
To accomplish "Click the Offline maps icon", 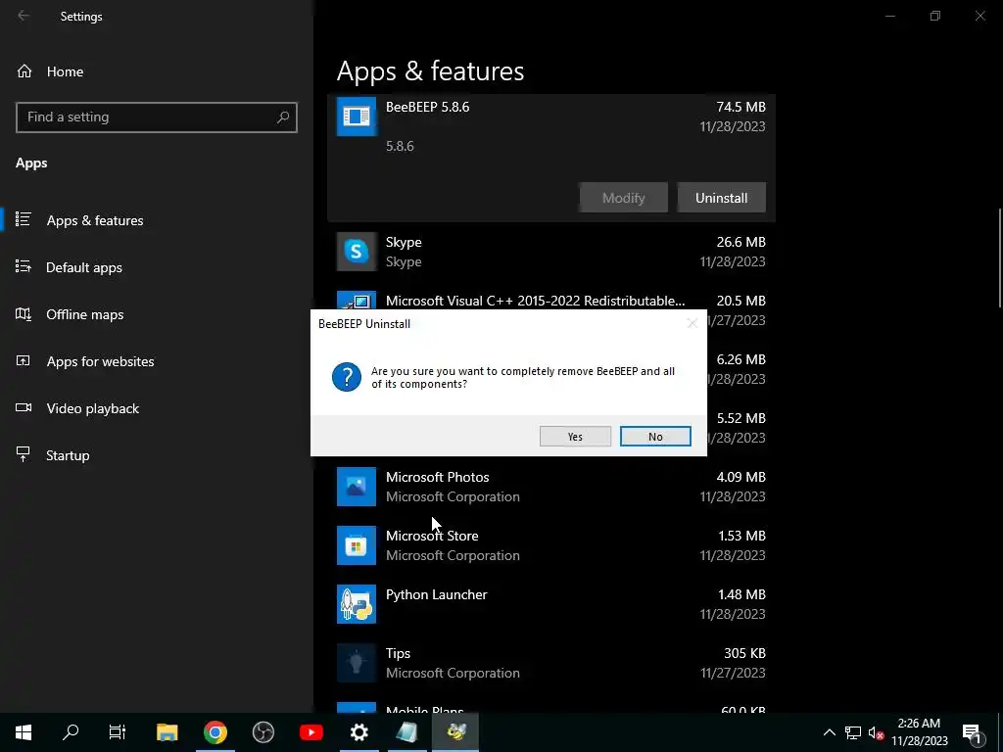I will coord(24,314).
